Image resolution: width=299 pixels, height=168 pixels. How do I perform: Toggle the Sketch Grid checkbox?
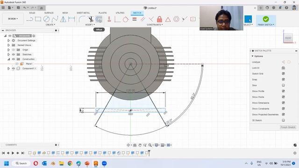point(284,74)
